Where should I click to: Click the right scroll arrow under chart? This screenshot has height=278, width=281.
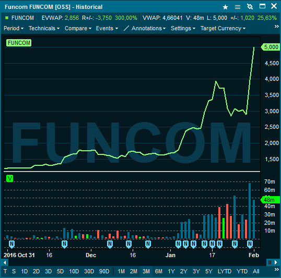[x=276, y=262]
